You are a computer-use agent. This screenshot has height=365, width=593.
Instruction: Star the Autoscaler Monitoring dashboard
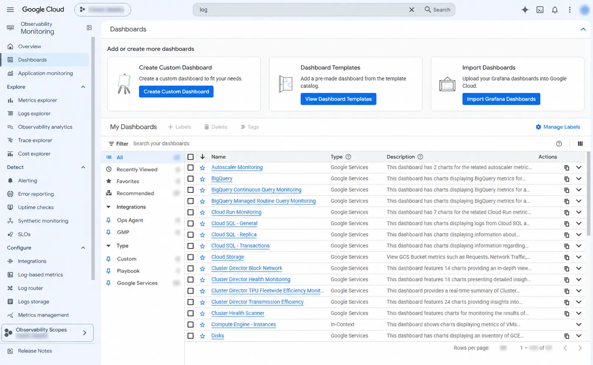(202, 167)
